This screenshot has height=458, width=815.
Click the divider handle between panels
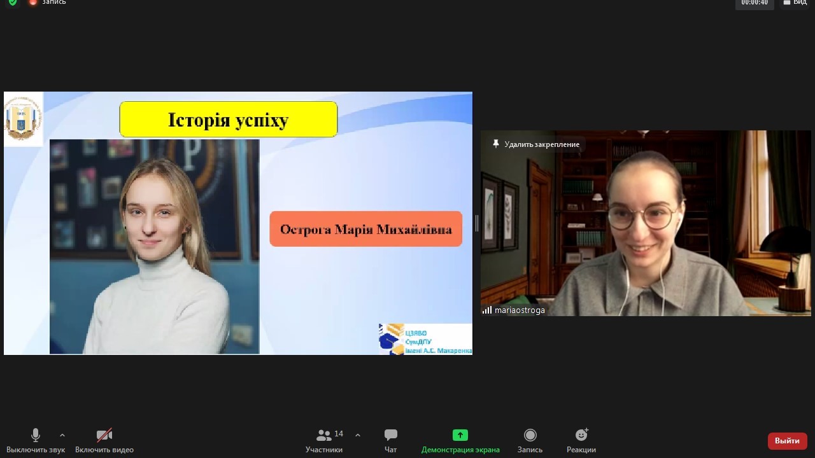click(x=476, y=223)
